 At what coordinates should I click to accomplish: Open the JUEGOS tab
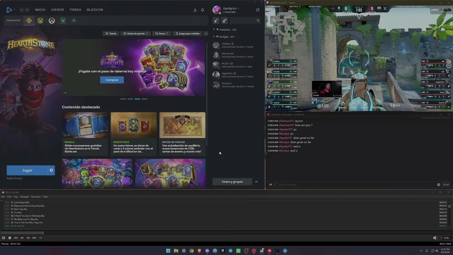[57, 10]
